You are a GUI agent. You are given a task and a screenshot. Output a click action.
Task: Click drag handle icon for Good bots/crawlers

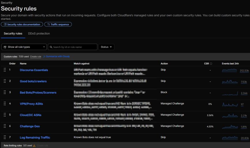5,81
